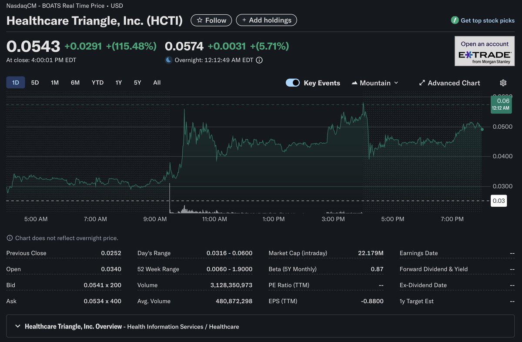Open the E*TRADE account advertisement
This screenshot has width=522, height=342.
point(485,51)
